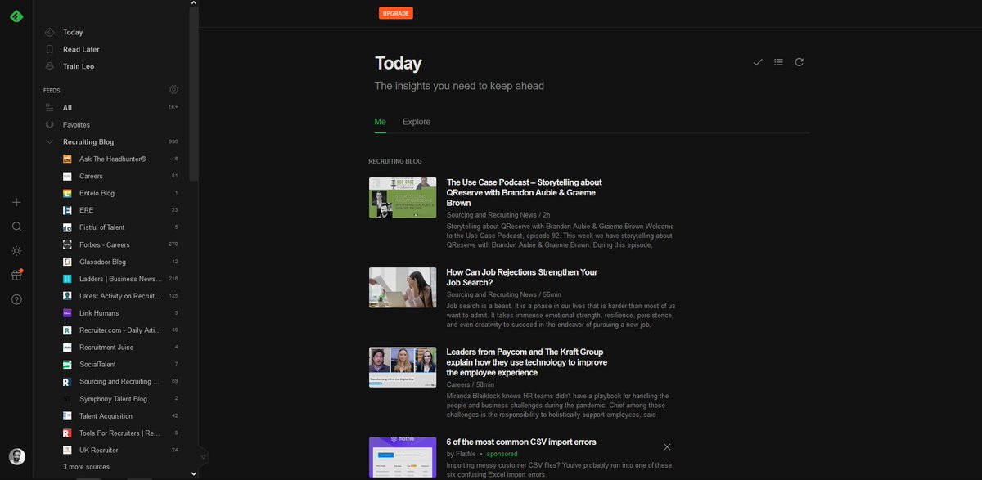Click the Today icon in sidebar
Screen dimensions: 982x480
click(50, 33)
